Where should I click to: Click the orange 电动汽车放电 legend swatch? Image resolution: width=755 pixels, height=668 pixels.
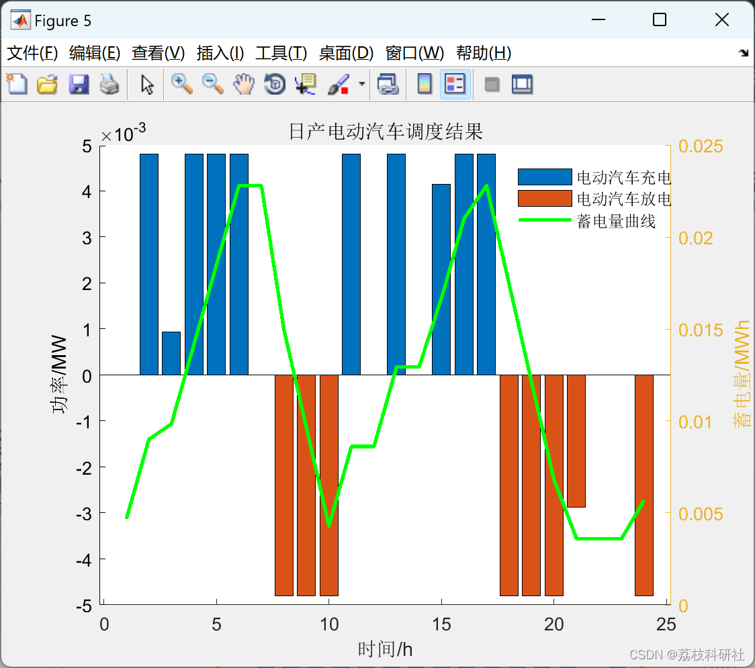[x=545, y=198]
